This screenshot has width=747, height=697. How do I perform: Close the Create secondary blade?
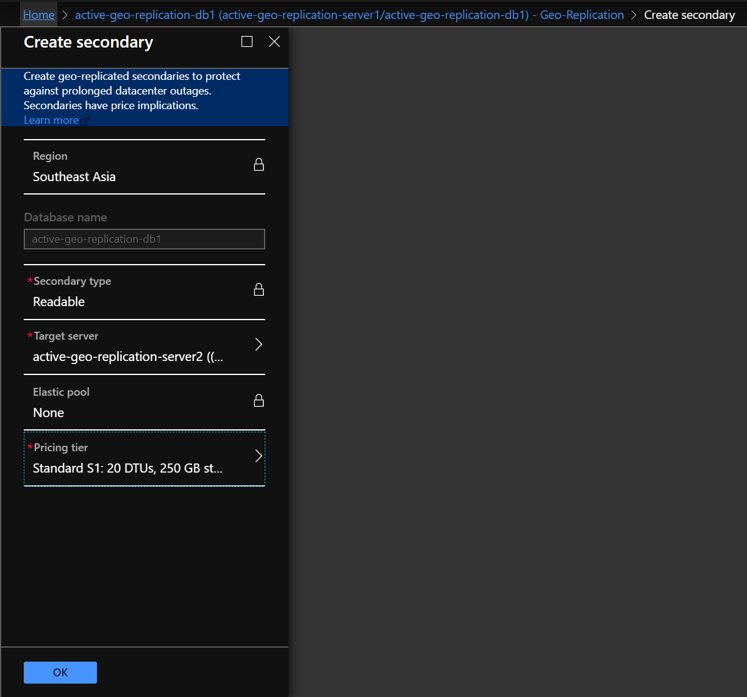(x=274, y=41)
